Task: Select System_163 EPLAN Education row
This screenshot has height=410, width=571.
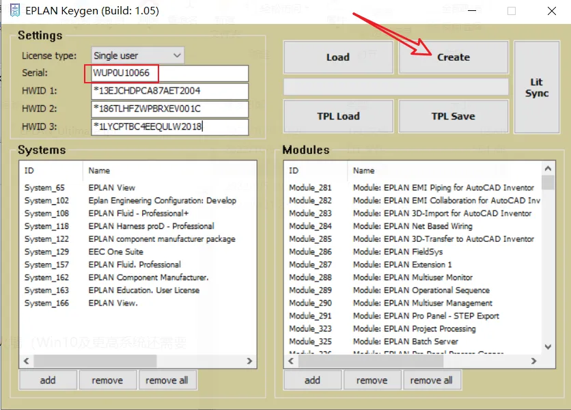Action: 138,290
